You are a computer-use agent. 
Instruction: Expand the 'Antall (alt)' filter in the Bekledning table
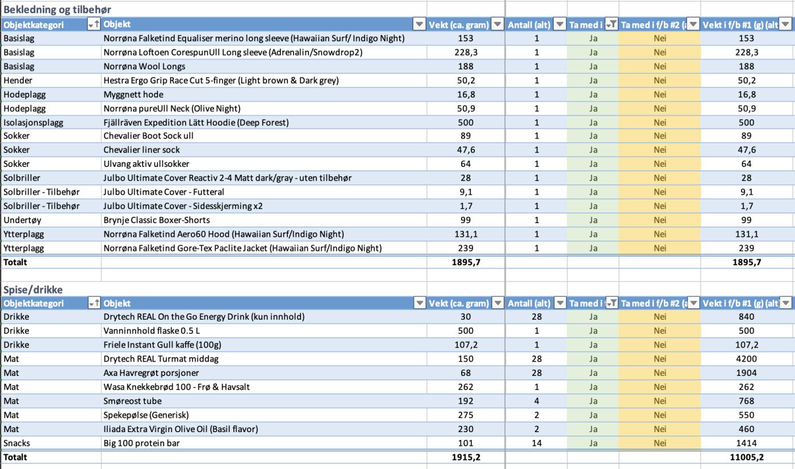pyautogui.click(x=559, y=24)
